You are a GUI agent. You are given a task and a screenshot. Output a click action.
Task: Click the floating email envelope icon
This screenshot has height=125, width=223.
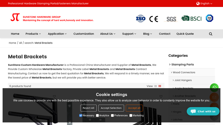pos(214,97)
